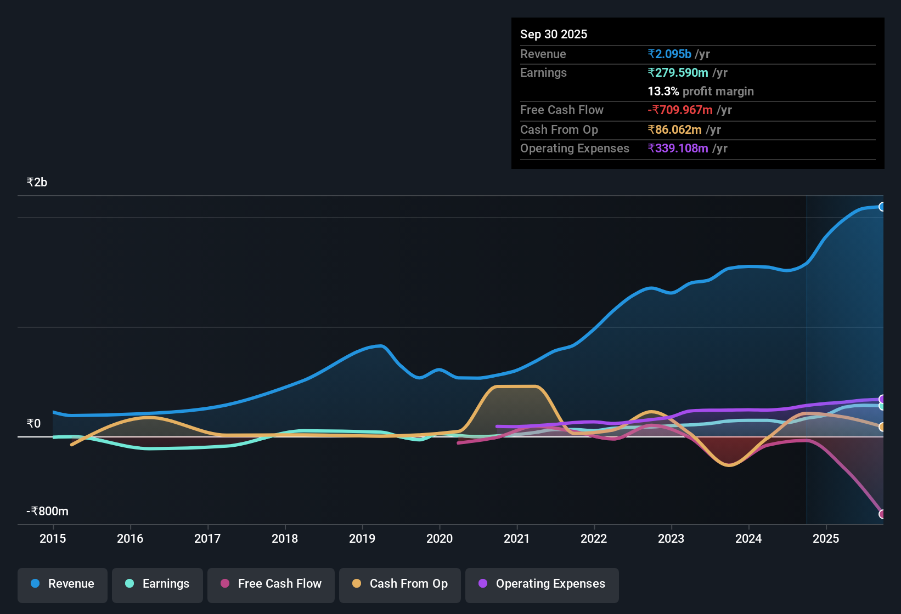Click the purple Operating Expenses legend dot
Viewport: 901px width, 614px height.
click(482, 584)
